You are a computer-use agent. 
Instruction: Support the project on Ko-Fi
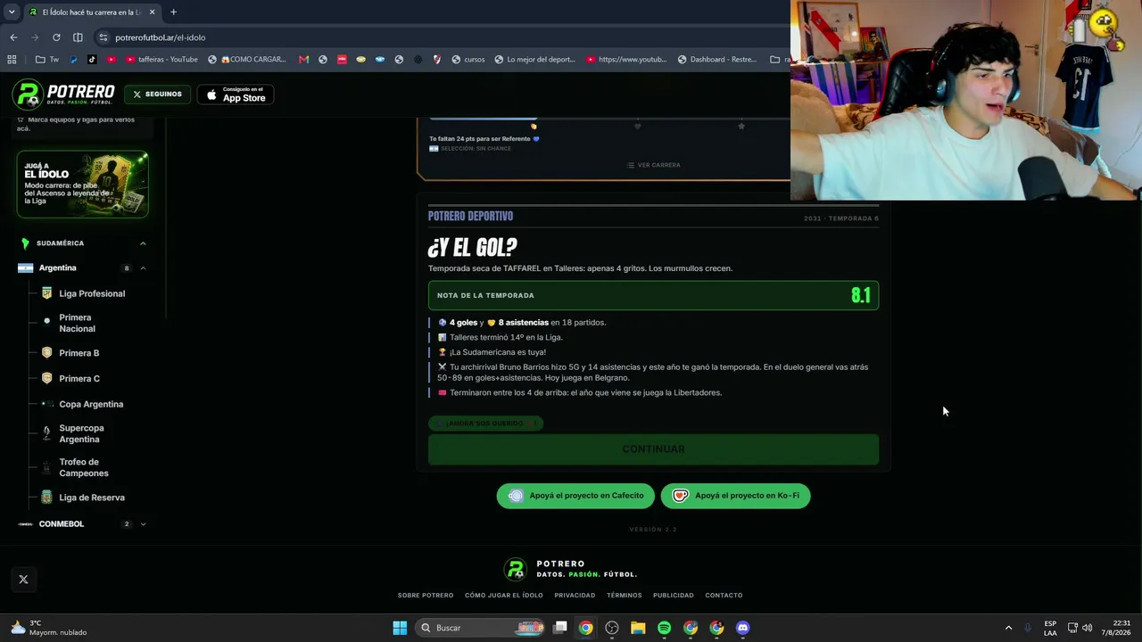pyautogui.click(x=735, y=496)
